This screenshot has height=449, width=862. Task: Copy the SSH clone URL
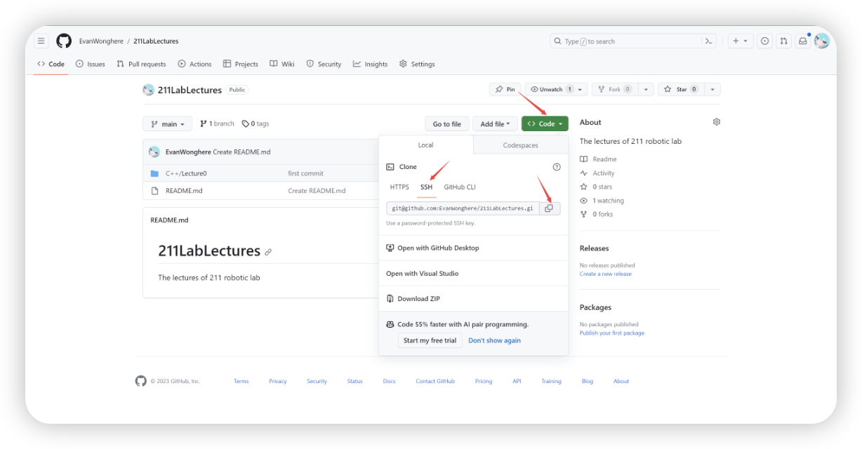point(549,208)
